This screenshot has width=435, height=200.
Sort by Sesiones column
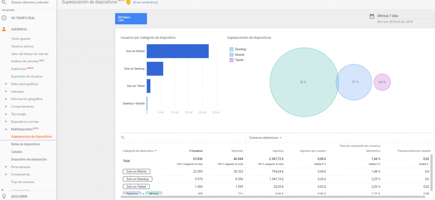[x=237, y=151]
